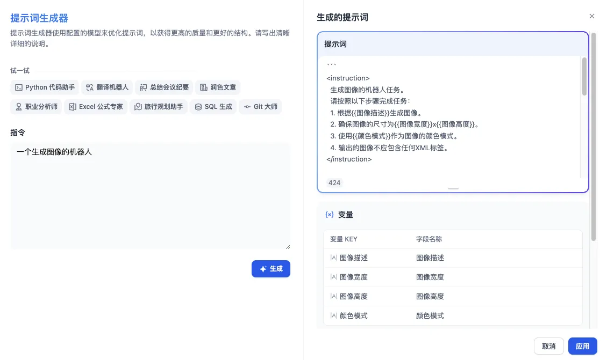Screen dimensions: 607x360
Task: Click the Python 代码助手 template icon
Action: coord(18,87)
